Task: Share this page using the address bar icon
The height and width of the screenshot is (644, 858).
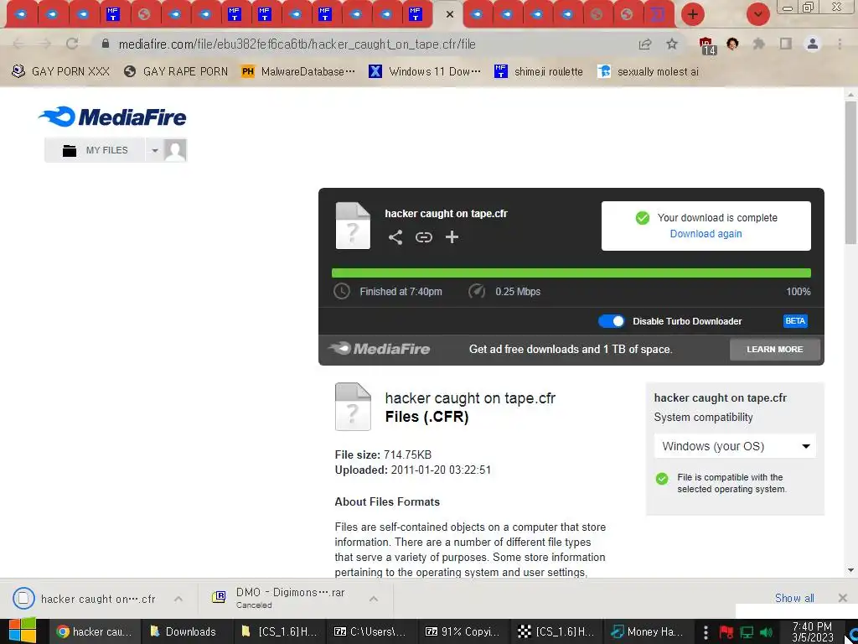Action: click(645, 44)
